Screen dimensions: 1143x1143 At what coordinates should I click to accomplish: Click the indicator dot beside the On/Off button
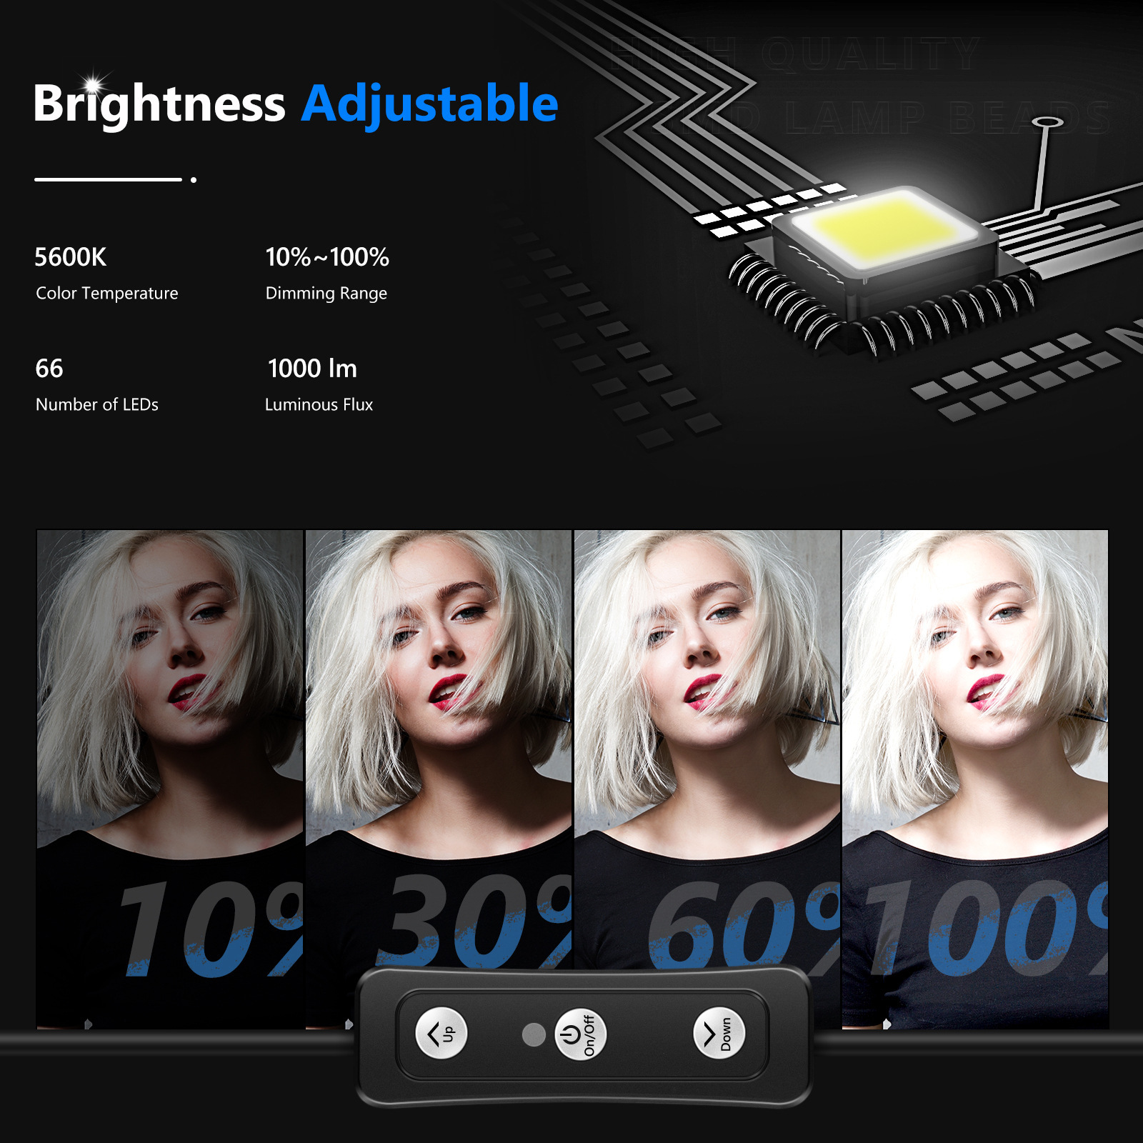pos(534,1034)
